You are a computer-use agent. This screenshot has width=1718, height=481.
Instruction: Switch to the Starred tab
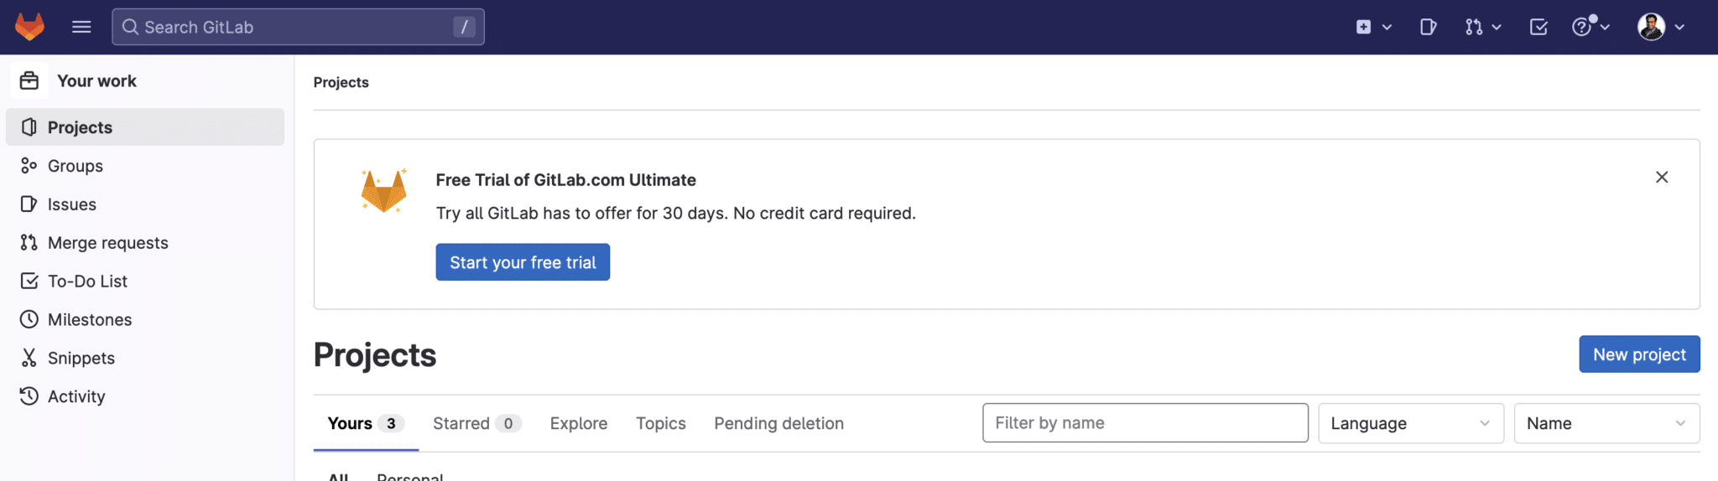476,423
